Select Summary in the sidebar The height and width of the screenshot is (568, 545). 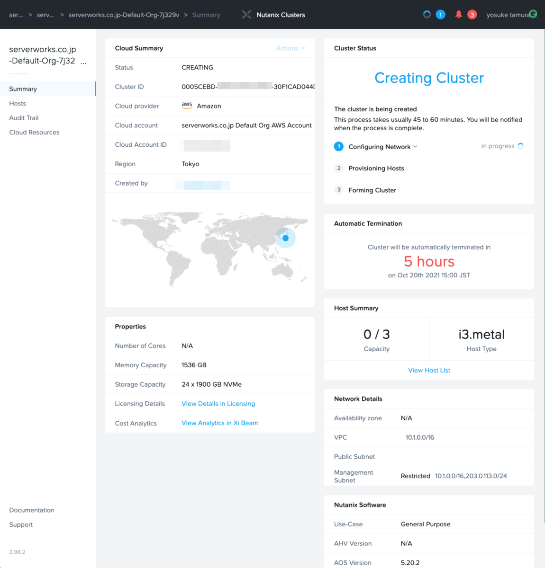[48, 89]
